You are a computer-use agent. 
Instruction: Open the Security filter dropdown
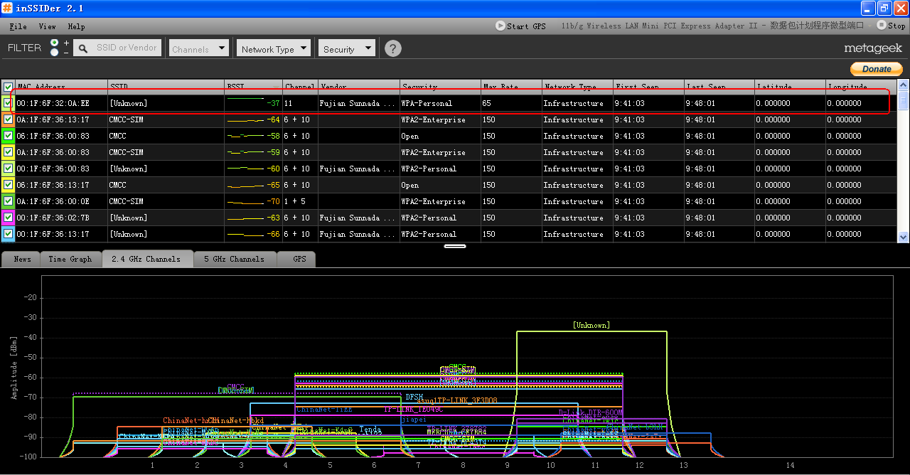tap(346, 48)
